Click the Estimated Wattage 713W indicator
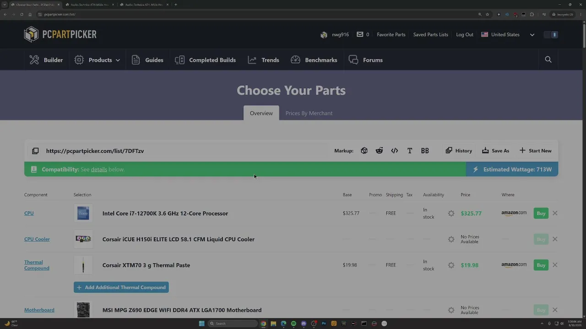The image size is (586, 329). coord(512,170)
